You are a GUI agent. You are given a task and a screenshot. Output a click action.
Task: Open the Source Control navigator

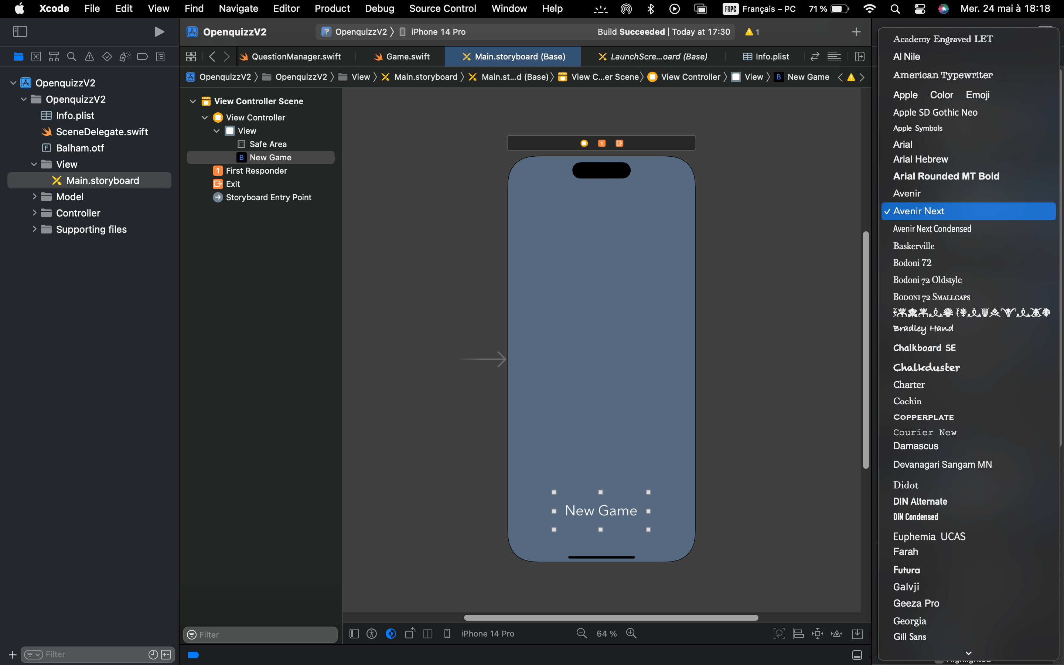point(36,57)
